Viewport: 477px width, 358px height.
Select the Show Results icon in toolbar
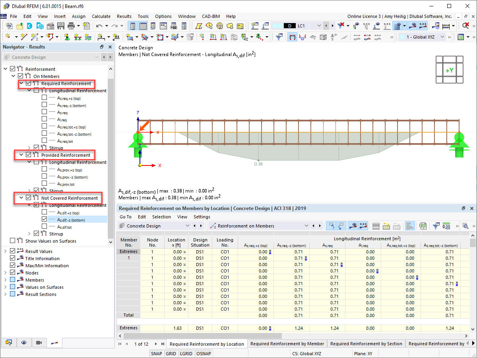pos(353,226)
